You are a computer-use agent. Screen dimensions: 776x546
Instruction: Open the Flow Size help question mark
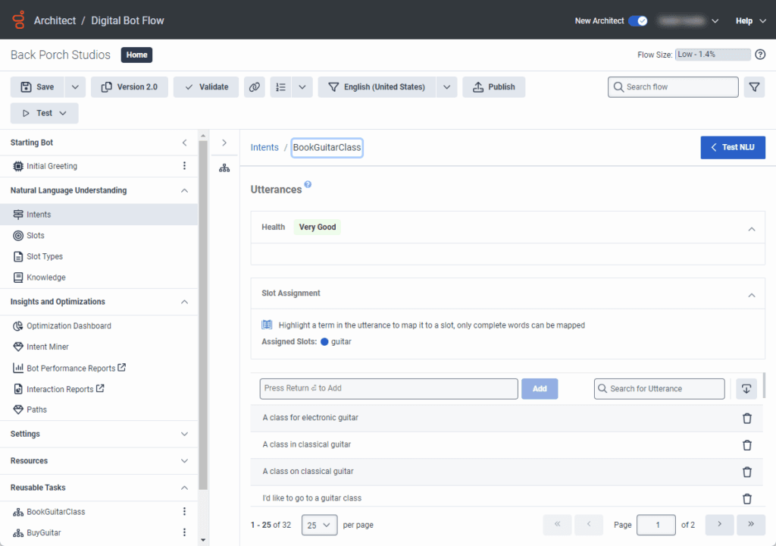pyautogui.click(x=760, y=55)
